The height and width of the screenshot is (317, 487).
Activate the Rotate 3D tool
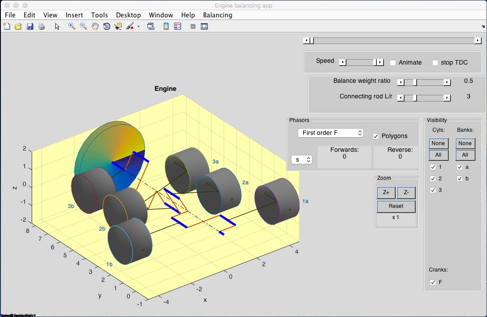coord(107,27)
